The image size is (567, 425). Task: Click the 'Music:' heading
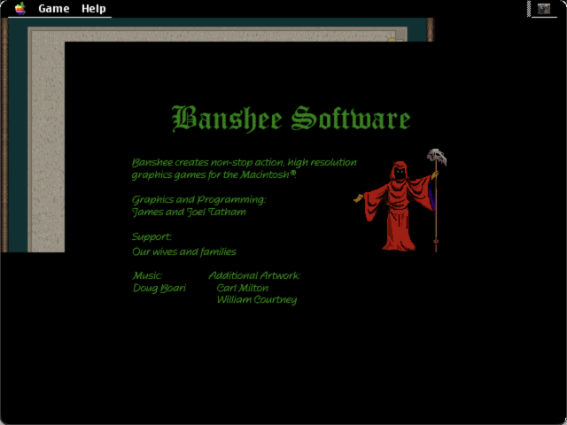pos(147,275)
